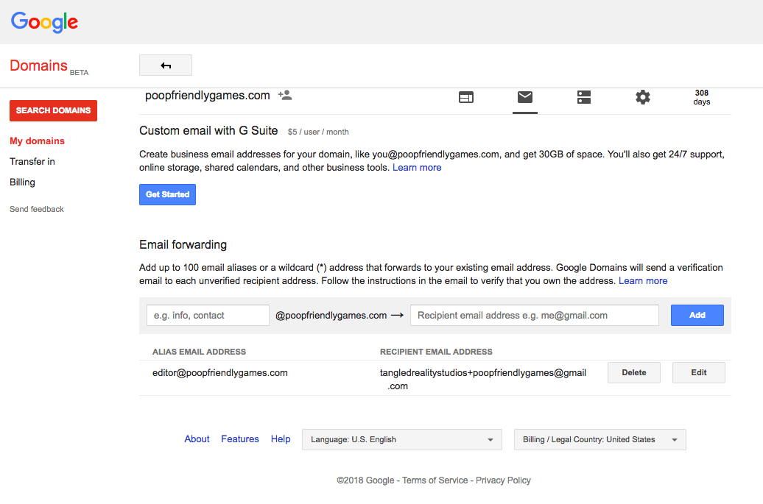Open the DNS server tab icon

click(584, 97)
